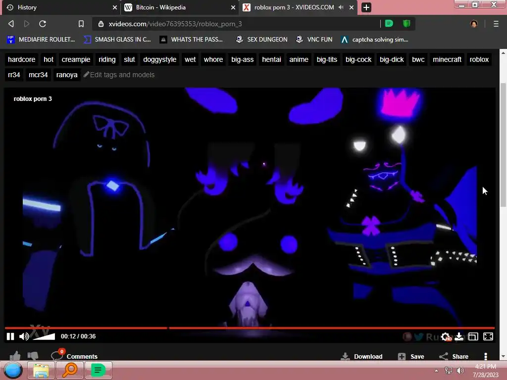Toggle theater mode in the player
507x380 pixels.
point(473,336)
